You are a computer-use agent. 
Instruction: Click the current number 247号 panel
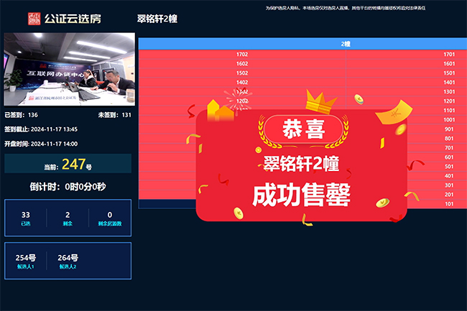[x=68, y=163]
